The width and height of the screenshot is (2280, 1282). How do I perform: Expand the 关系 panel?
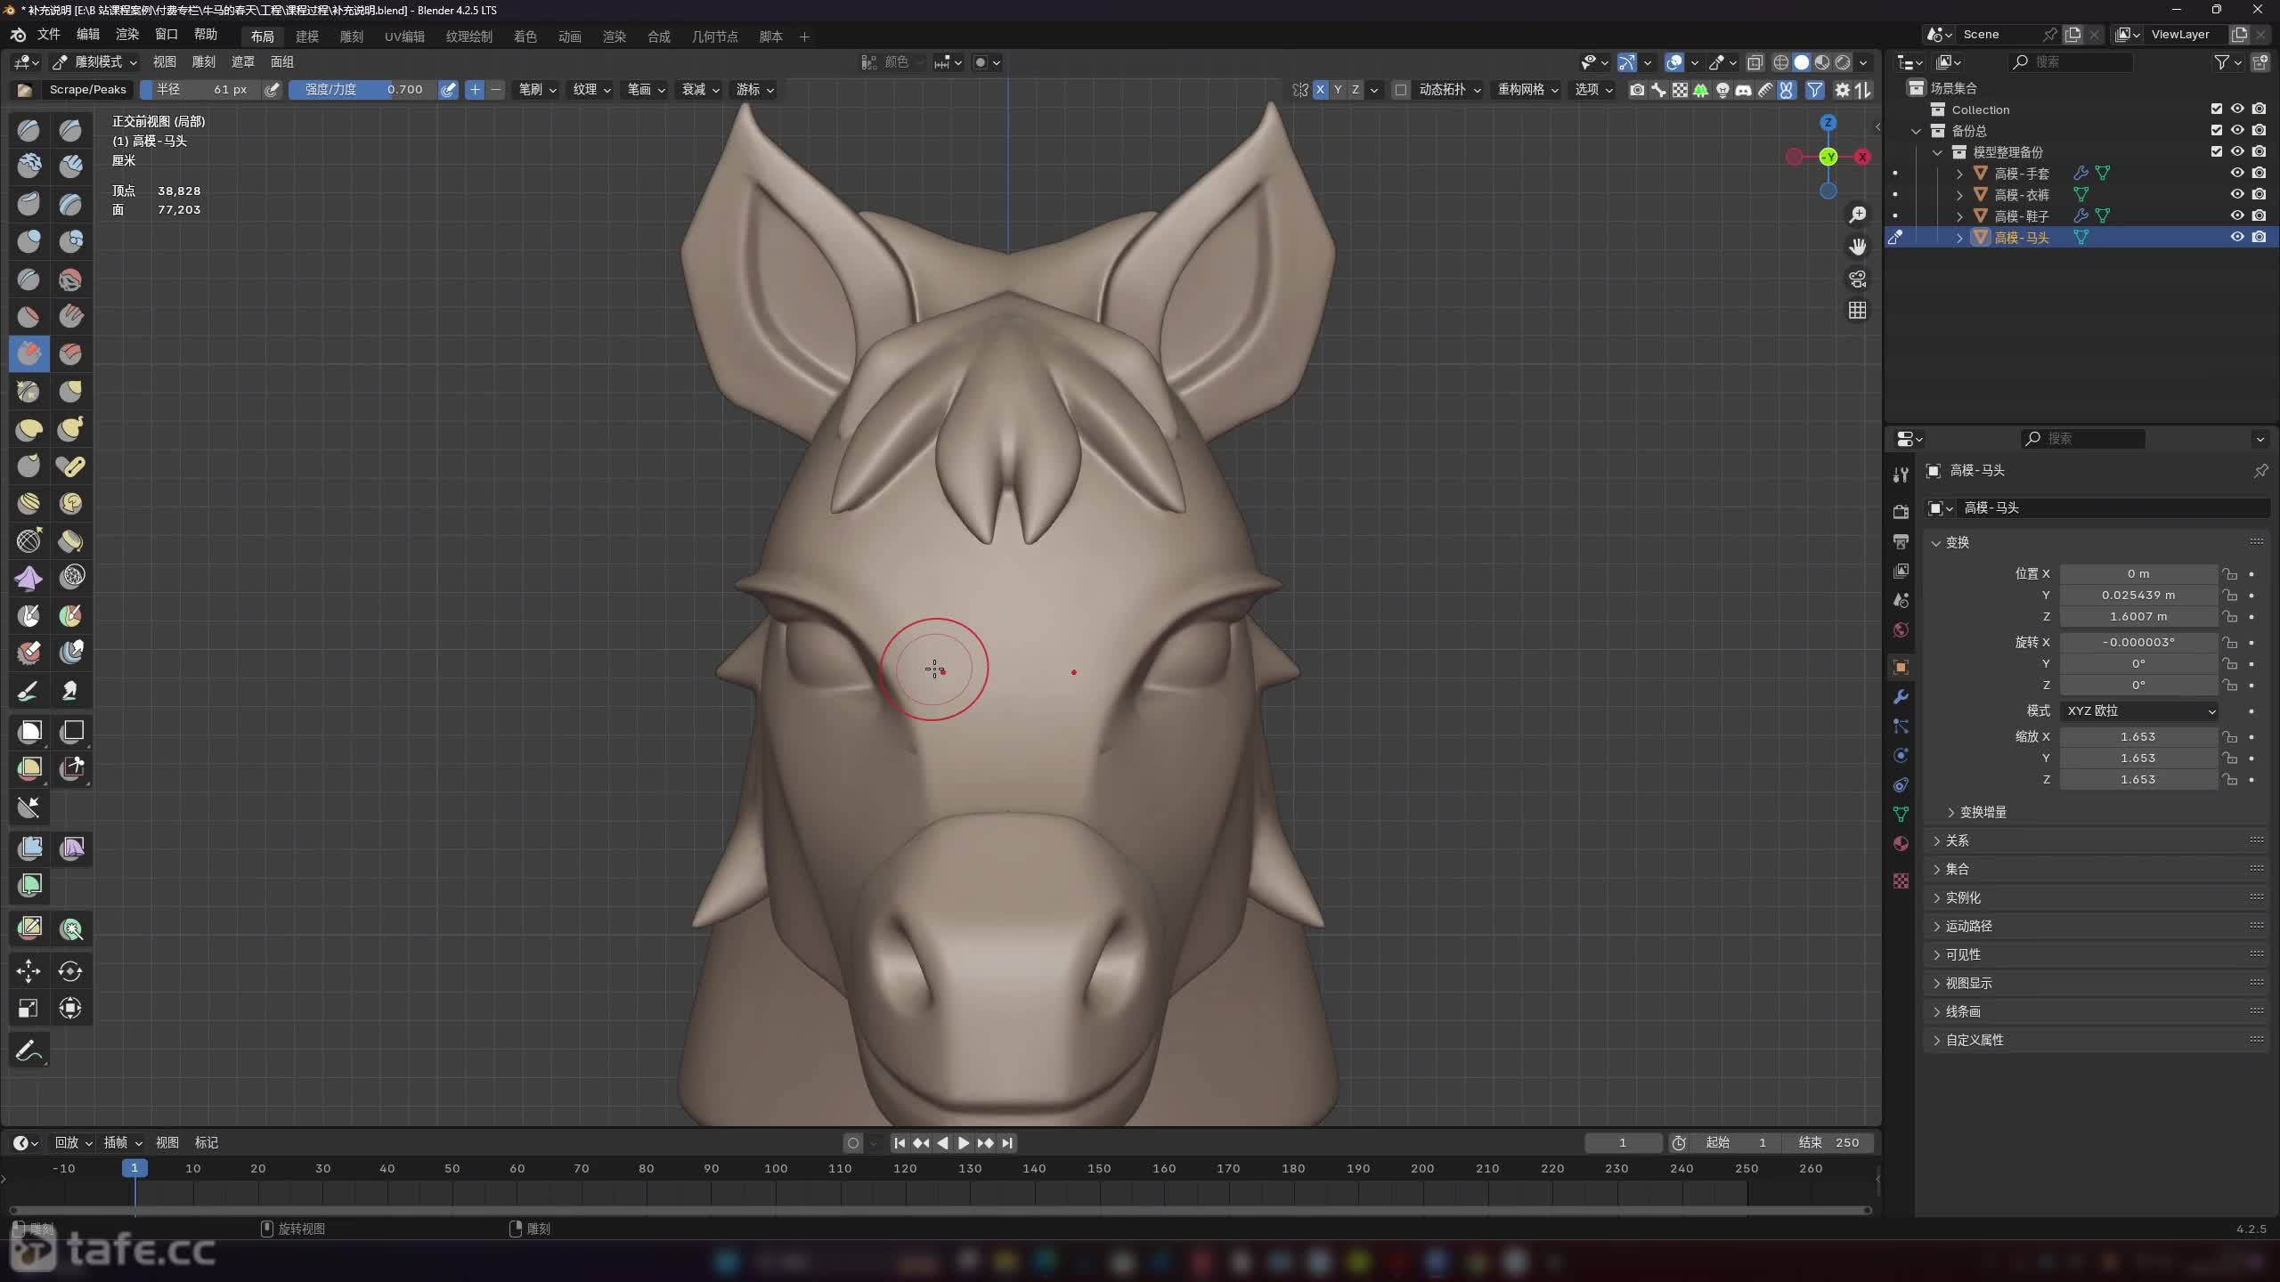(x=1957, y=840)
